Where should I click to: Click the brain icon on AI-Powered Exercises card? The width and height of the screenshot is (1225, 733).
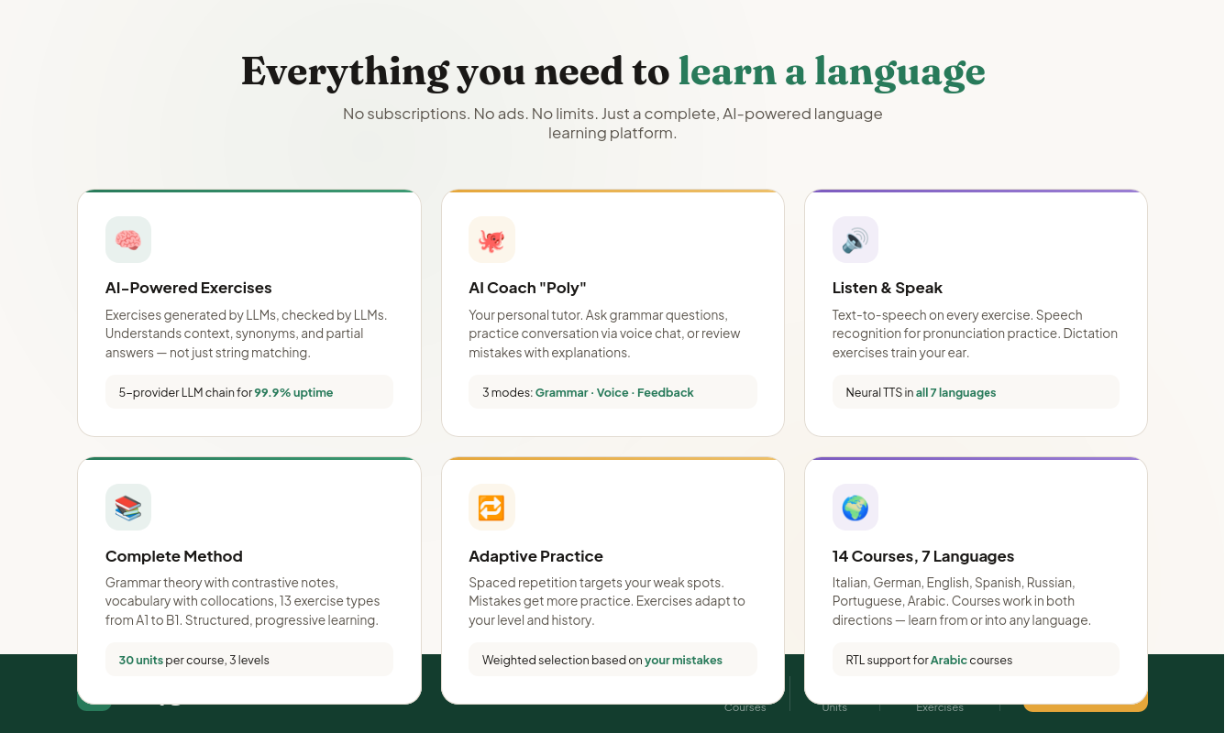pos(127,238)
